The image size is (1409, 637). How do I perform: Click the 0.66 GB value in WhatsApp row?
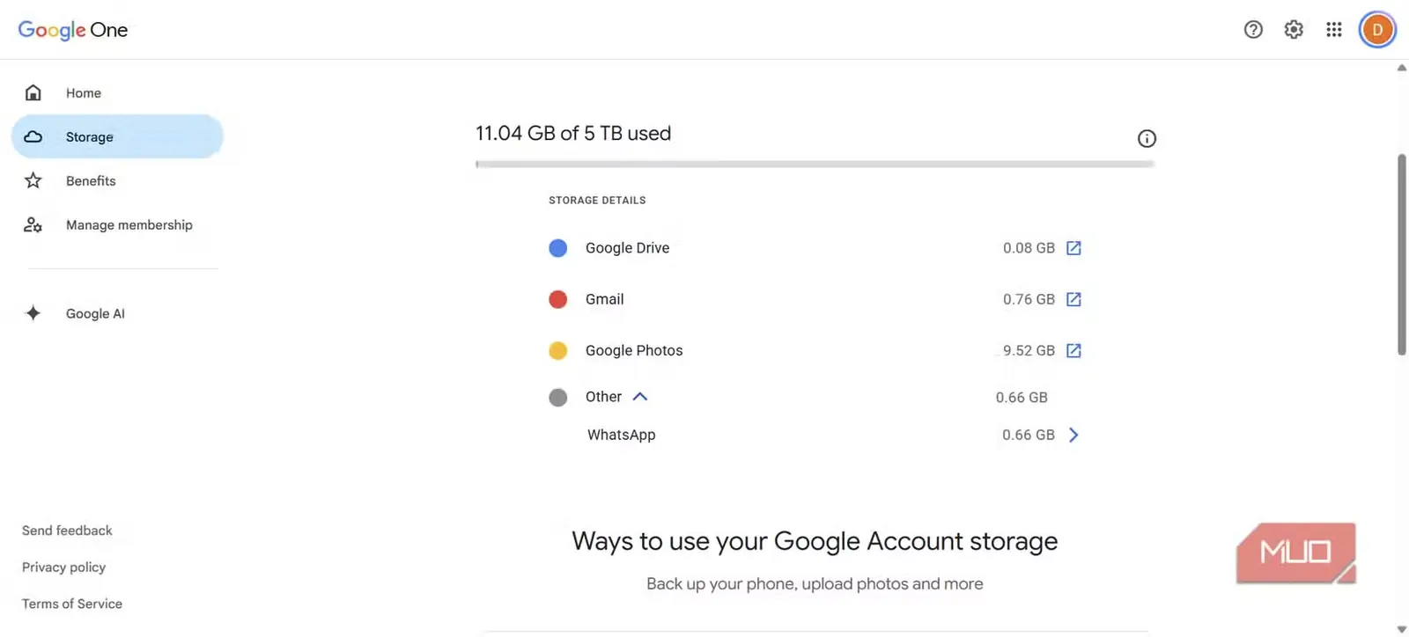tap(1029, 435)
